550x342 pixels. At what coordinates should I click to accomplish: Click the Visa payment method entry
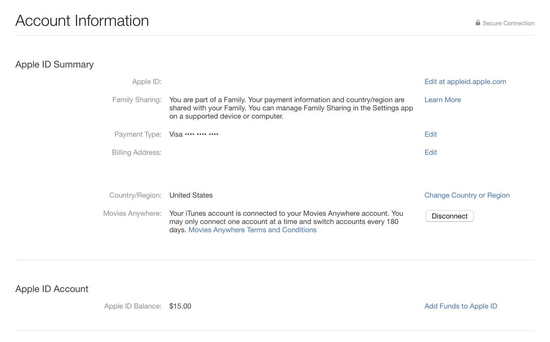pos(193,134)
